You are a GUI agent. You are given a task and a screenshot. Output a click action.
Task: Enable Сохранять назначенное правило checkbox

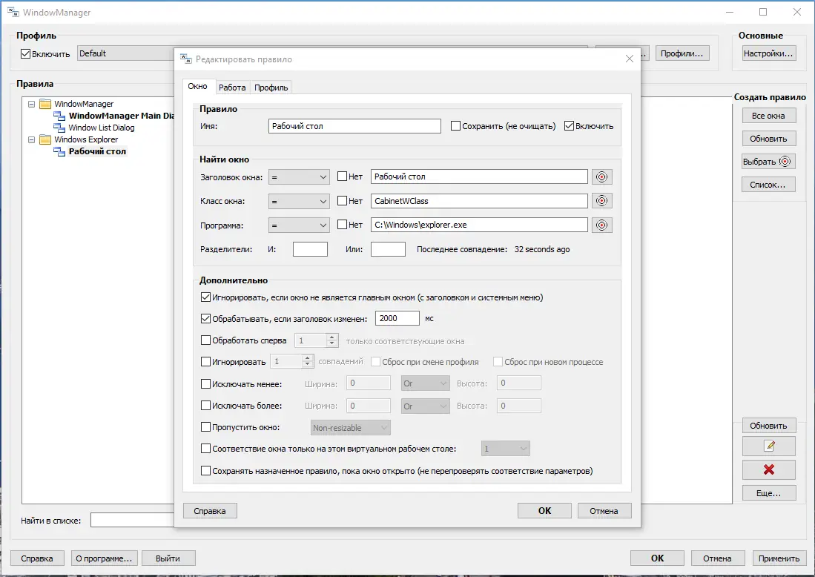click(205, 470)
